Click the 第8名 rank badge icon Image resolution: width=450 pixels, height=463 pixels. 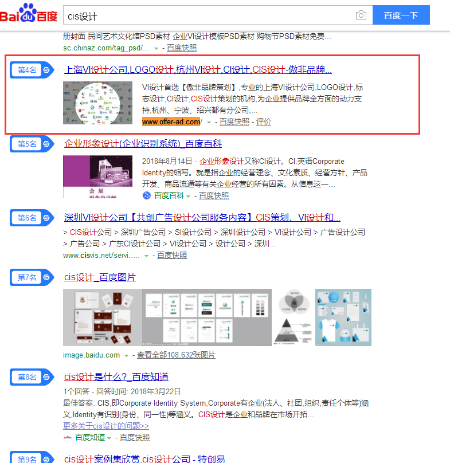32,377
